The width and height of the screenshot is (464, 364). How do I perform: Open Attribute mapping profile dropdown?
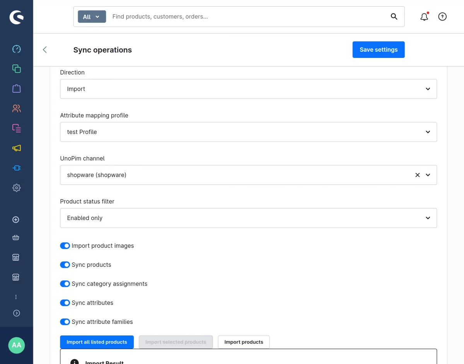point(248,132)
